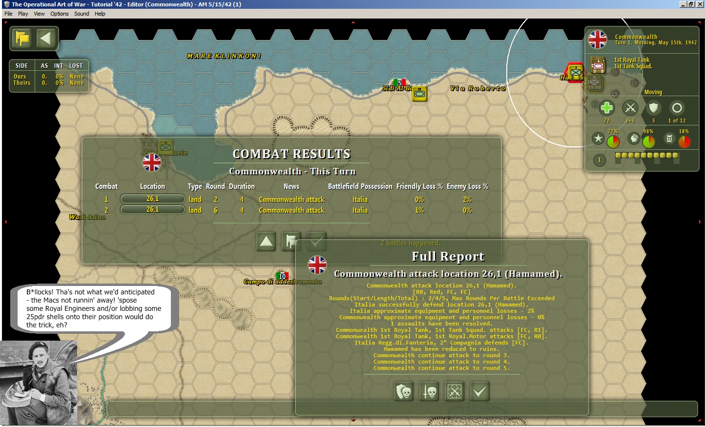Click the crossed-swords box icon in Full Report
The width and height of the screenshot is (705, 427).
click(x=455, y=391)
